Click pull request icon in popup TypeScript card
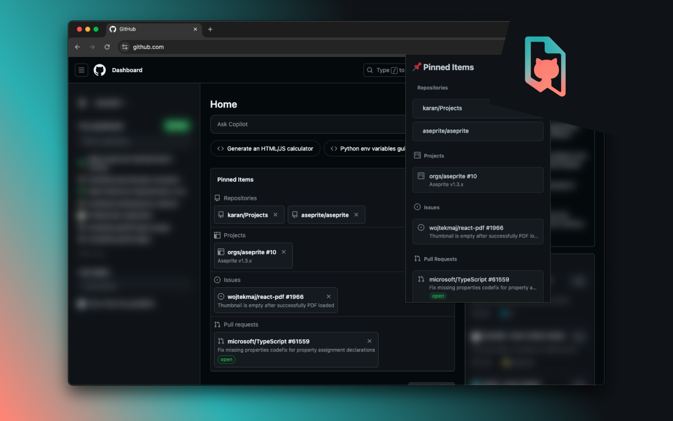Image resolution: width=673 pixels, height=421 pixels. pos(421,279)
